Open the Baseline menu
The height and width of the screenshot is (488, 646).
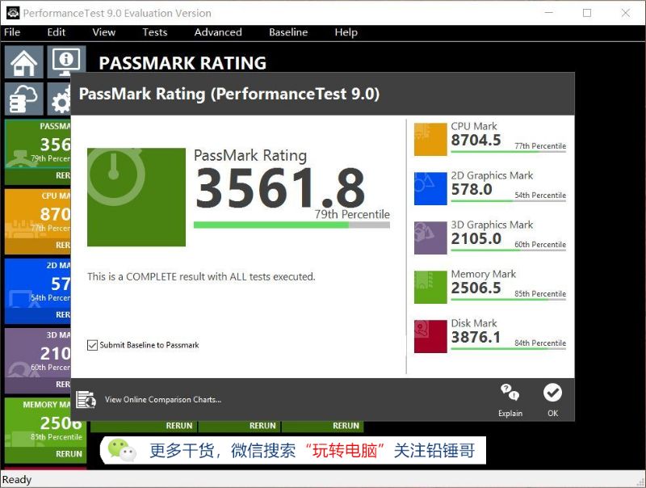(x=288, y=32)
